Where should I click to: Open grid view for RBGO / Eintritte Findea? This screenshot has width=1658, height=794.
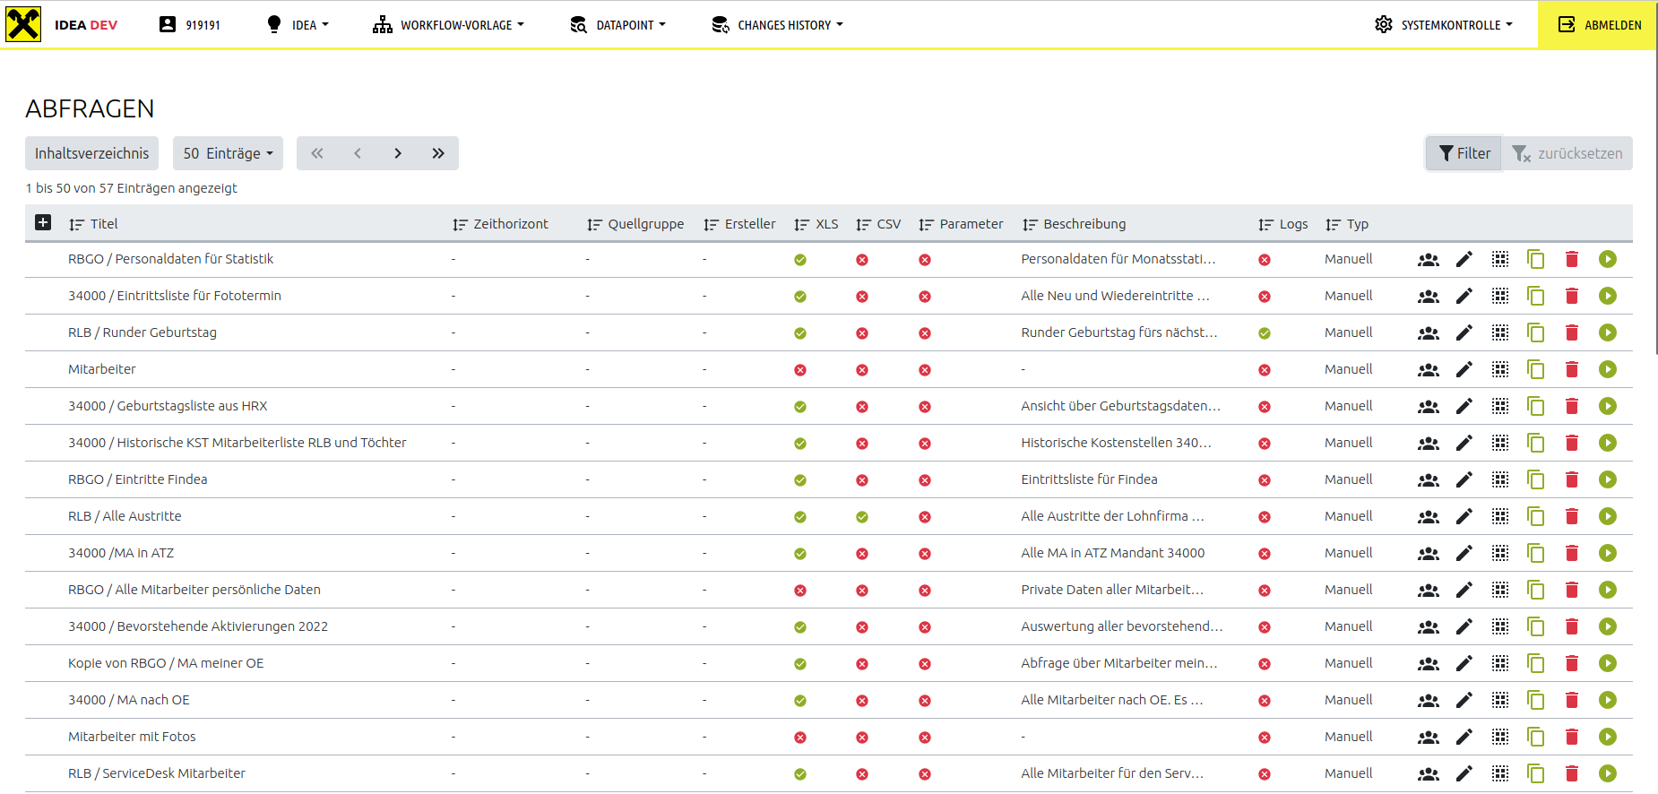1499,479
